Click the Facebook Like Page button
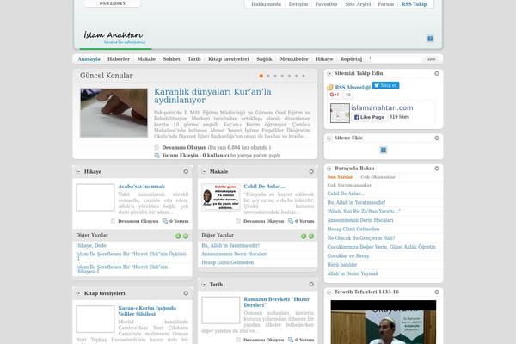The height and width of the screenshot is (344, 516). 369,117
